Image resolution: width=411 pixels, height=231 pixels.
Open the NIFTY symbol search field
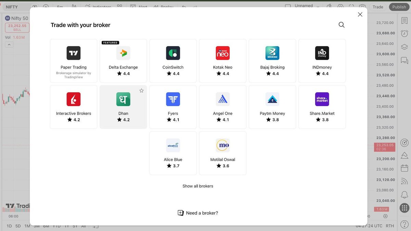(x=16, y=7)
